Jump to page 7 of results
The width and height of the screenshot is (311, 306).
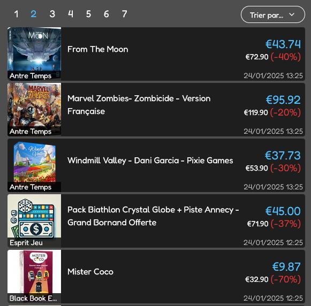[x=124, y=14]
